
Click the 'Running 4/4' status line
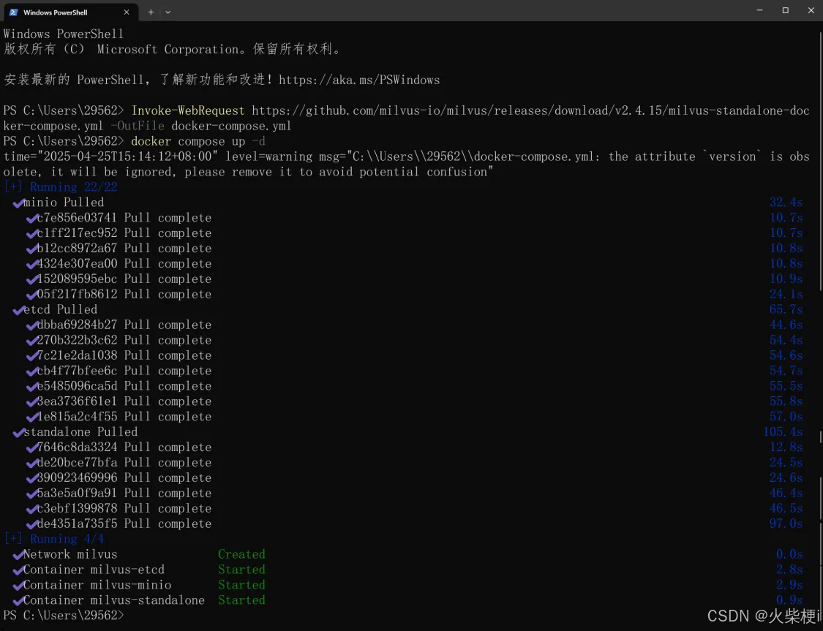coord(54,539)
